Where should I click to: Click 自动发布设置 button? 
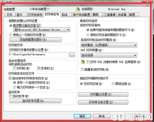[36, 101]
